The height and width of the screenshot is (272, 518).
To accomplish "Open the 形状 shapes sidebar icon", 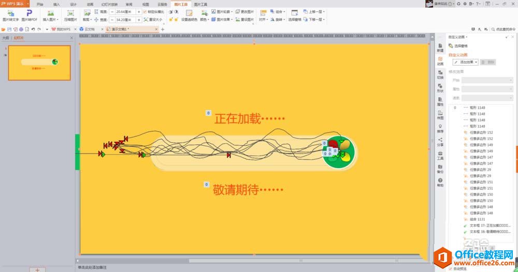I will (x=440, y=88).
